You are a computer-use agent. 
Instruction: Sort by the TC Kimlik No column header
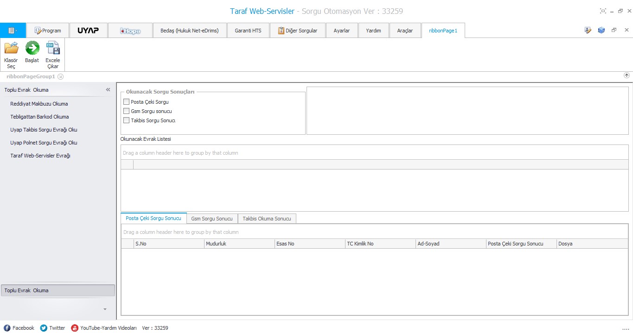coord(380,244)
